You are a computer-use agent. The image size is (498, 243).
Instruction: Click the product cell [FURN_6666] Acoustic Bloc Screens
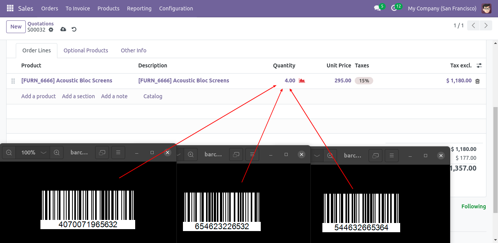click(x=67, y=80)
